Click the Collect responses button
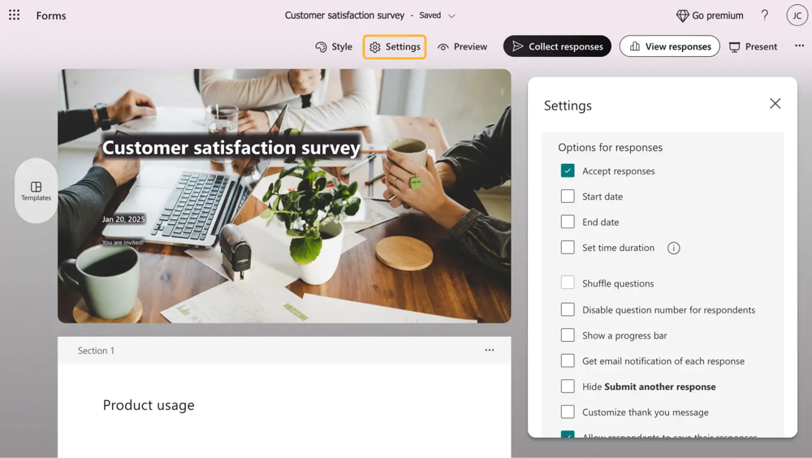 pyautogui.click(x=557, y=46)
